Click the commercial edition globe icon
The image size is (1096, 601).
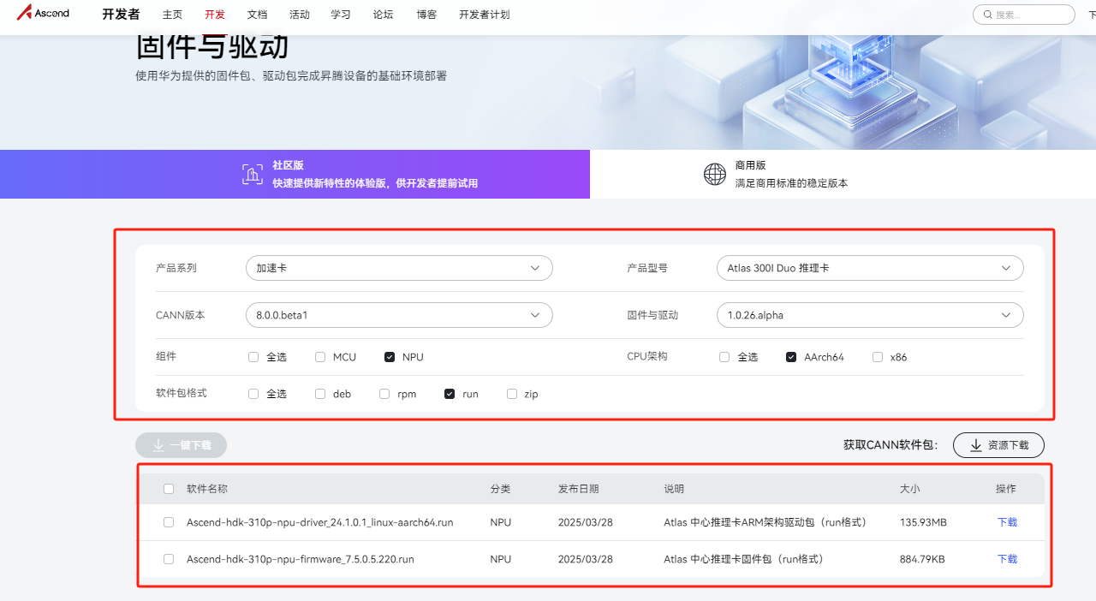[714, 174]
